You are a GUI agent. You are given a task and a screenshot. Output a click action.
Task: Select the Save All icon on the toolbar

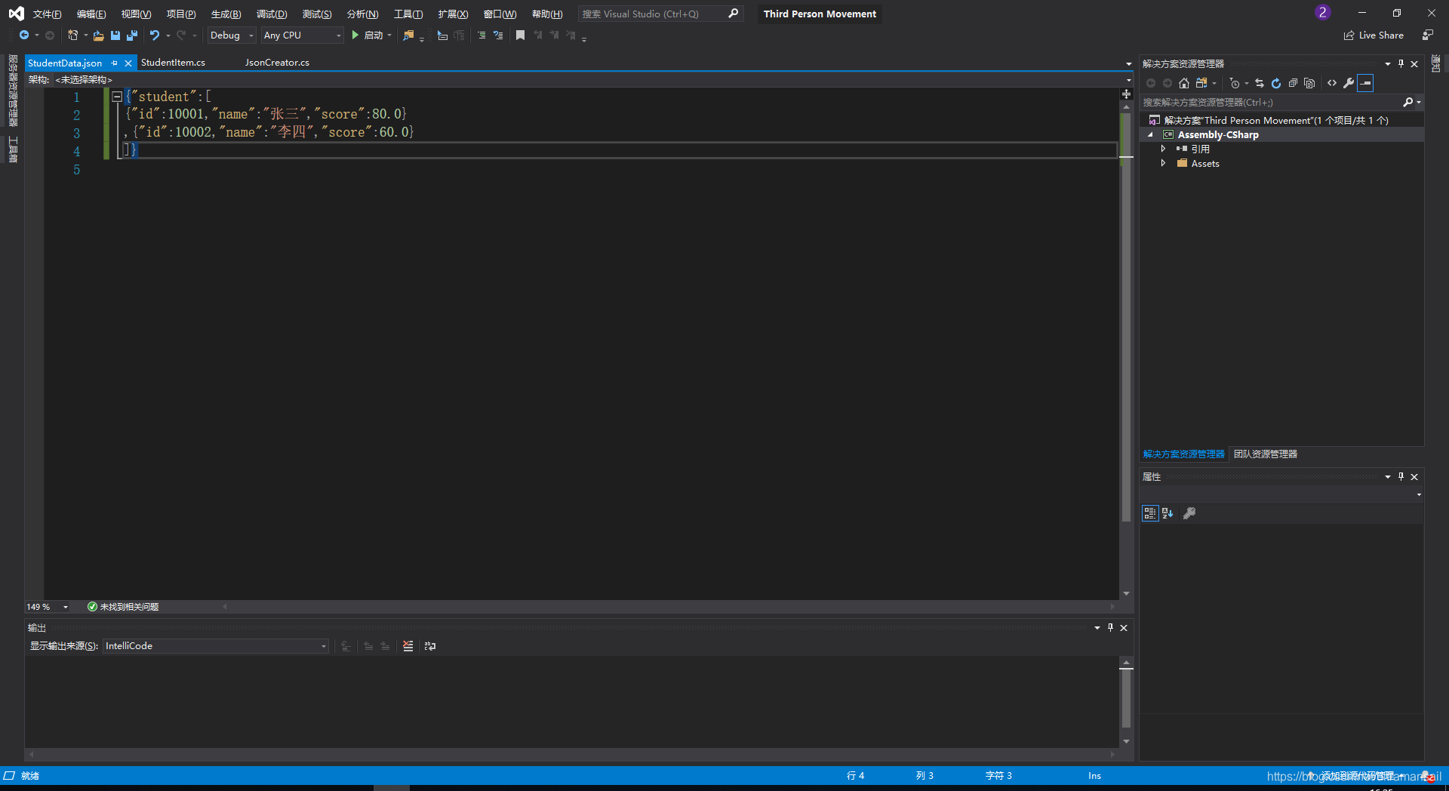click(132, 35)
